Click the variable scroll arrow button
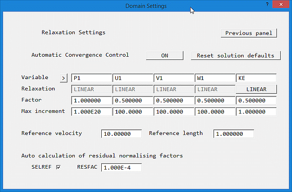The image size is (292, 192). tap(63, 78)
